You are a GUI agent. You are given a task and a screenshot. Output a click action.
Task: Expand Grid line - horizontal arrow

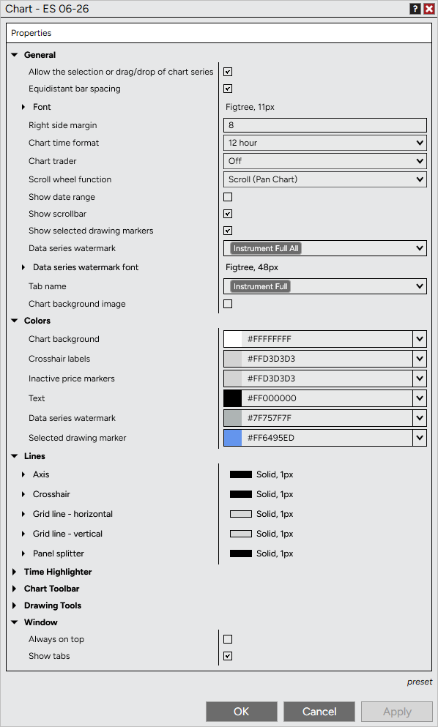point(23,514)
